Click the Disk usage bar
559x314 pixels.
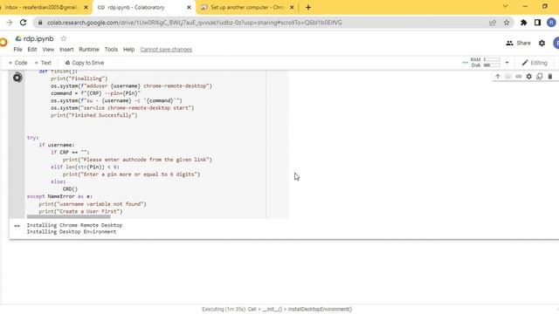492,65
